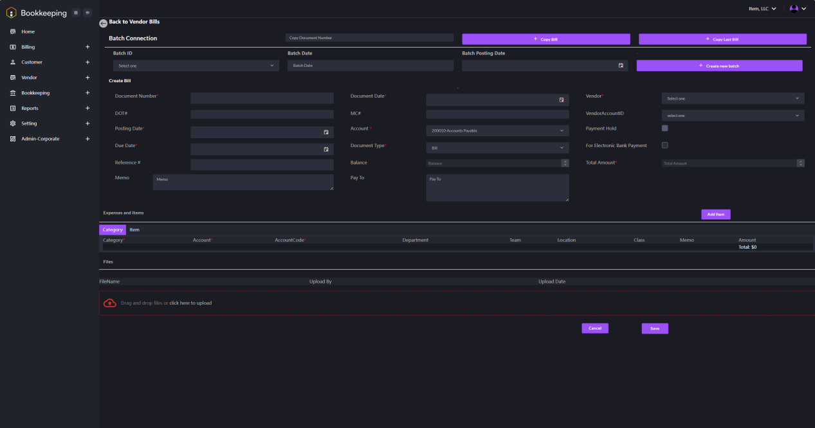Screen dimensions: 815x428
Task: Check For Electronic Bank Payment
Action: 664,145
